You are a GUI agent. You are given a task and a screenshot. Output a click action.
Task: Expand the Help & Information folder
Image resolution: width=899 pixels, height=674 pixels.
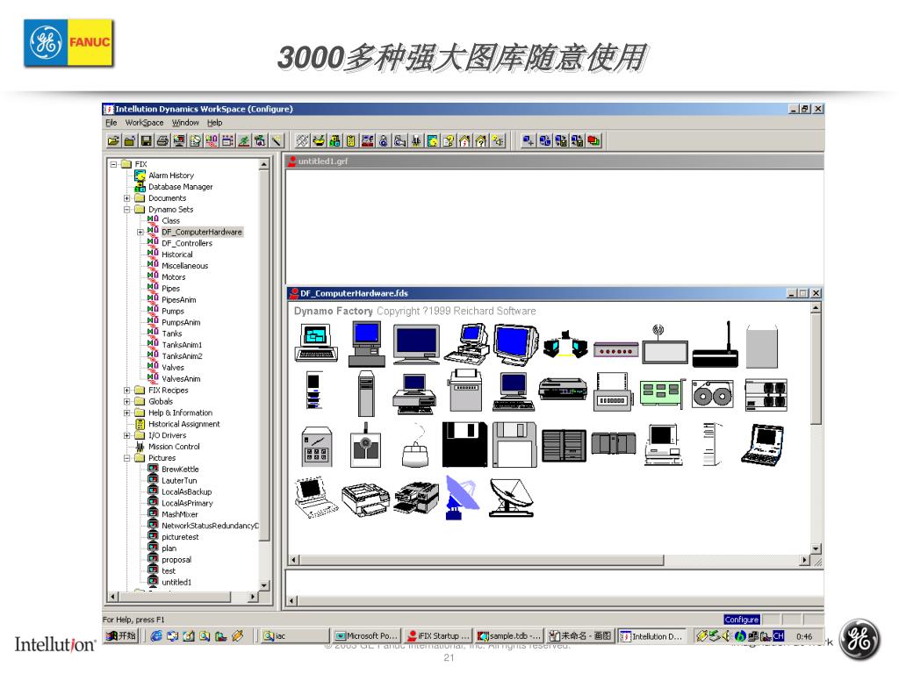(126, 412)
